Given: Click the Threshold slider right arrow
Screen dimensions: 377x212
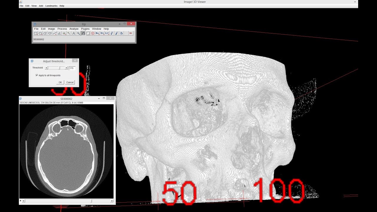Looking at the screenshot, I should tap(66, 68).
